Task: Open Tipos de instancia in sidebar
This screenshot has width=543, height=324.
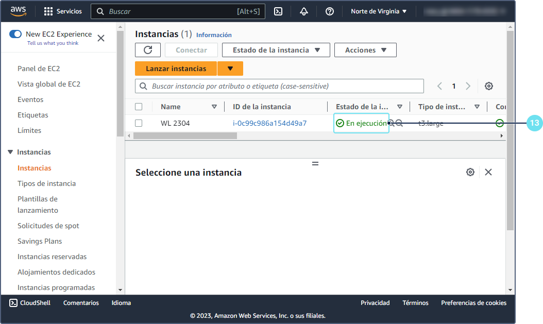Action: 46,183
